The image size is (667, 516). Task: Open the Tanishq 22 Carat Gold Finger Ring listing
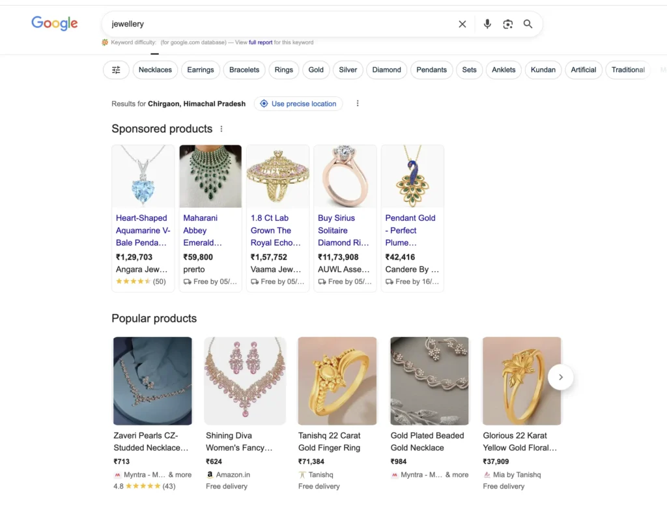[337, 381]
